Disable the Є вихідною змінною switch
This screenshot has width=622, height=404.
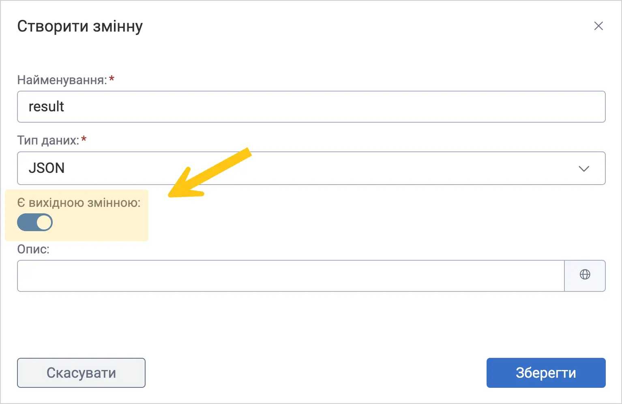(x=35, y=222)
